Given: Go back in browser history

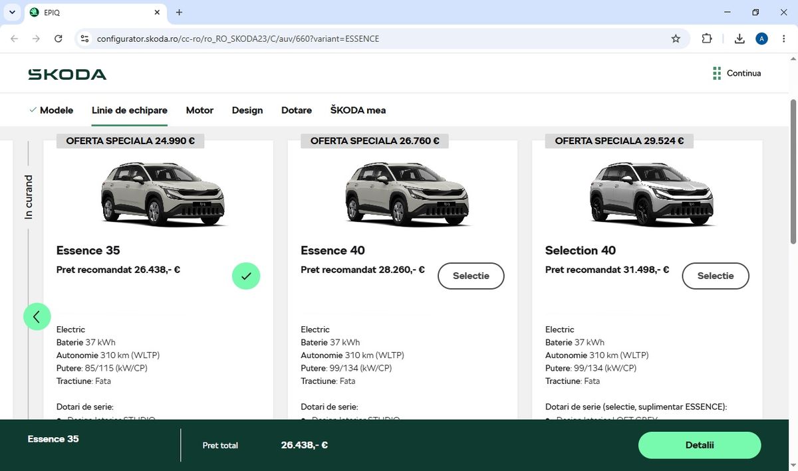Looking at the screenshot, I should click(15, 39).
